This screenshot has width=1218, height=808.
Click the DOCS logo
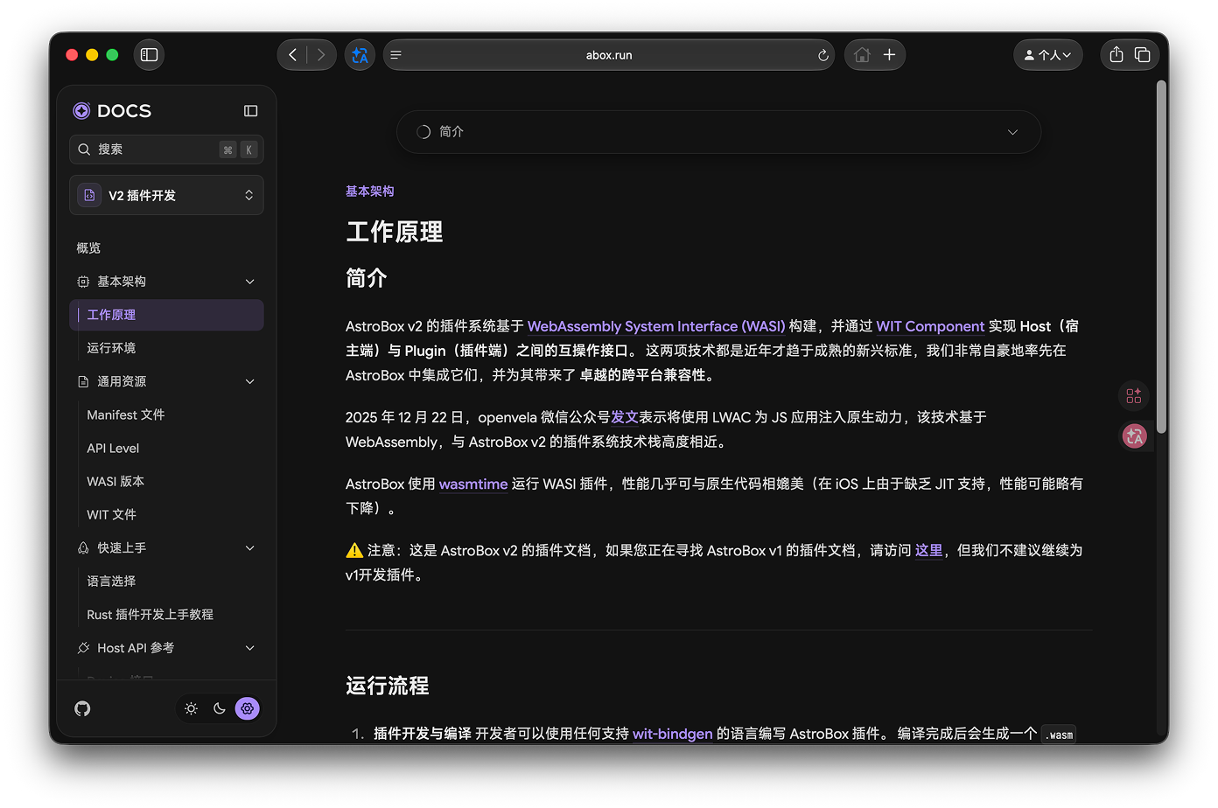click(x=112, y=111)
